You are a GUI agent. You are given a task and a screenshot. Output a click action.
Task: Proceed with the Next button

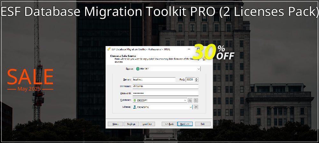185,124
